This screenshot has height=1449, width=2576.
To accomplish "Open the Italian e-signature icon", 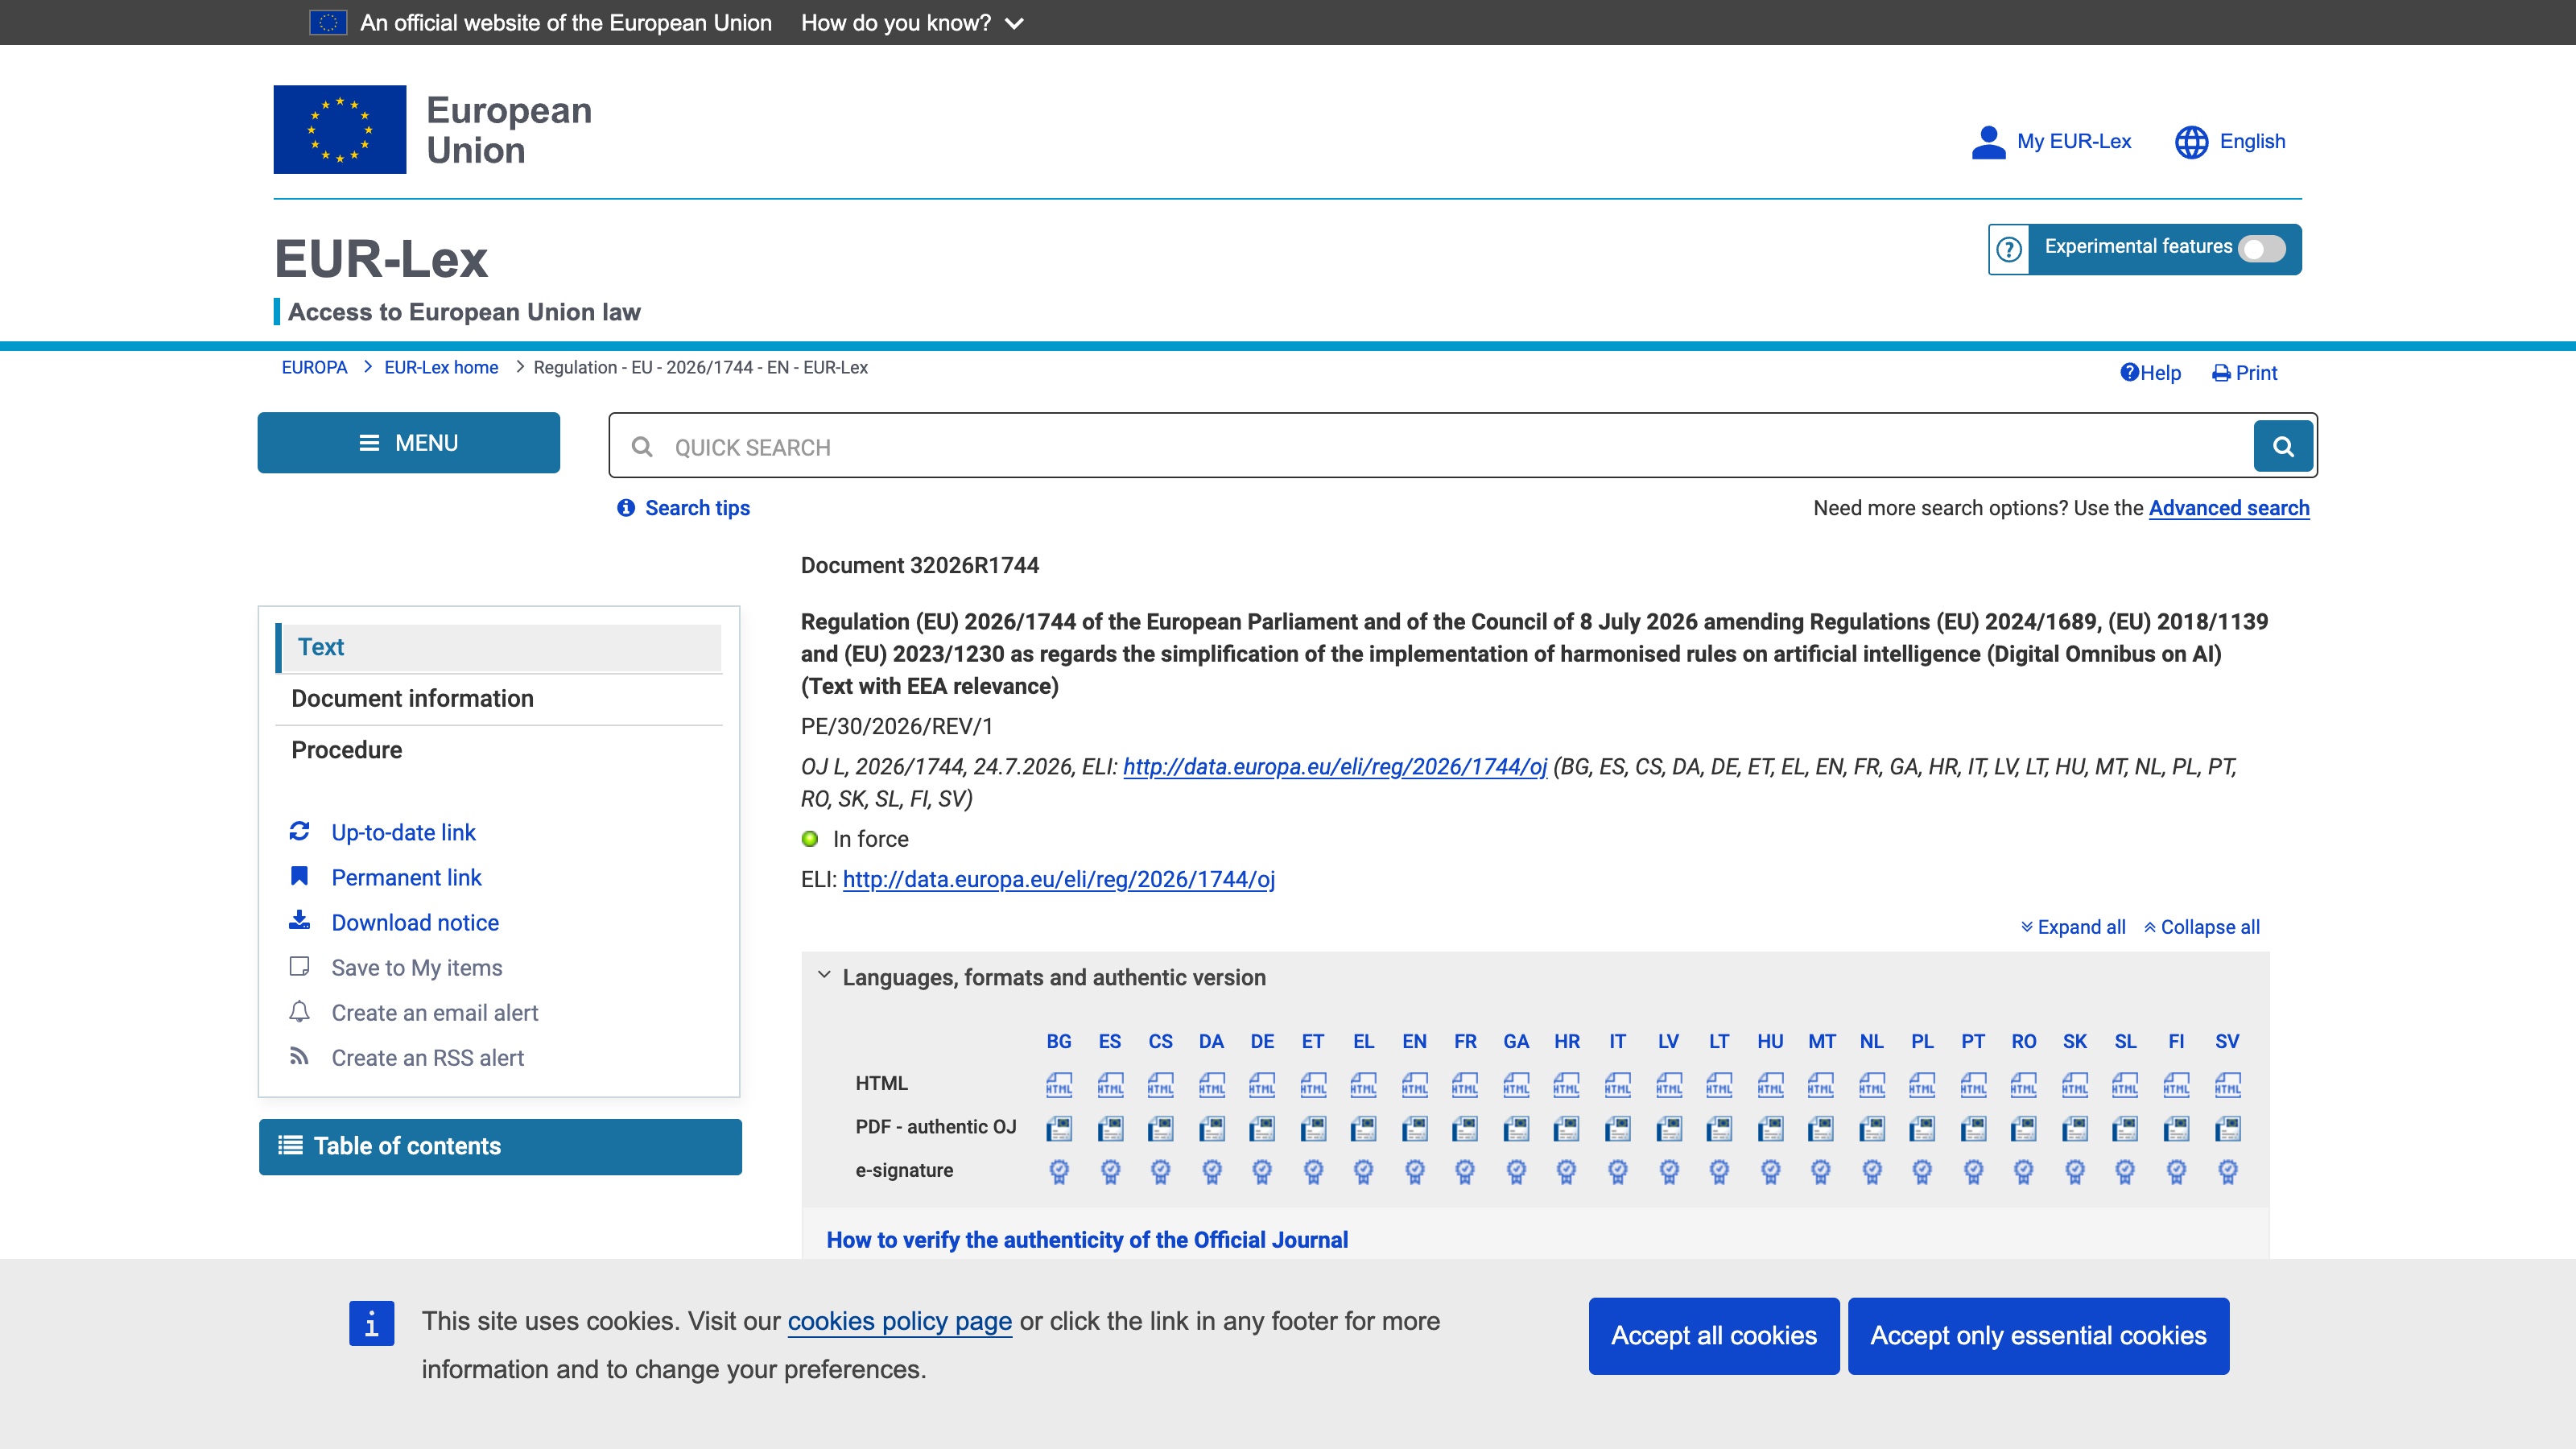I will 1617,1171.
